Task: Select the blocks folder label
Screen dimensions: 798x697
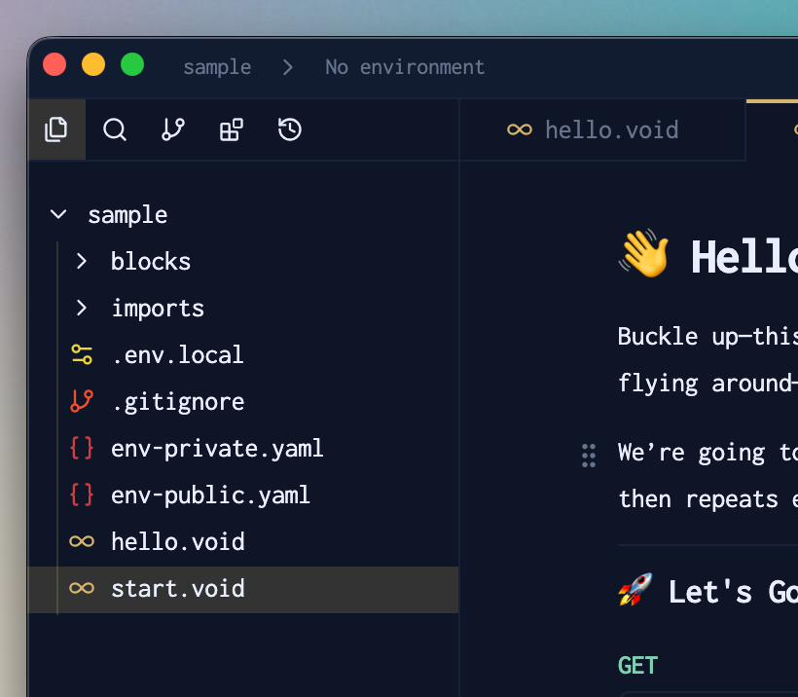Action: tap(151, 261)
